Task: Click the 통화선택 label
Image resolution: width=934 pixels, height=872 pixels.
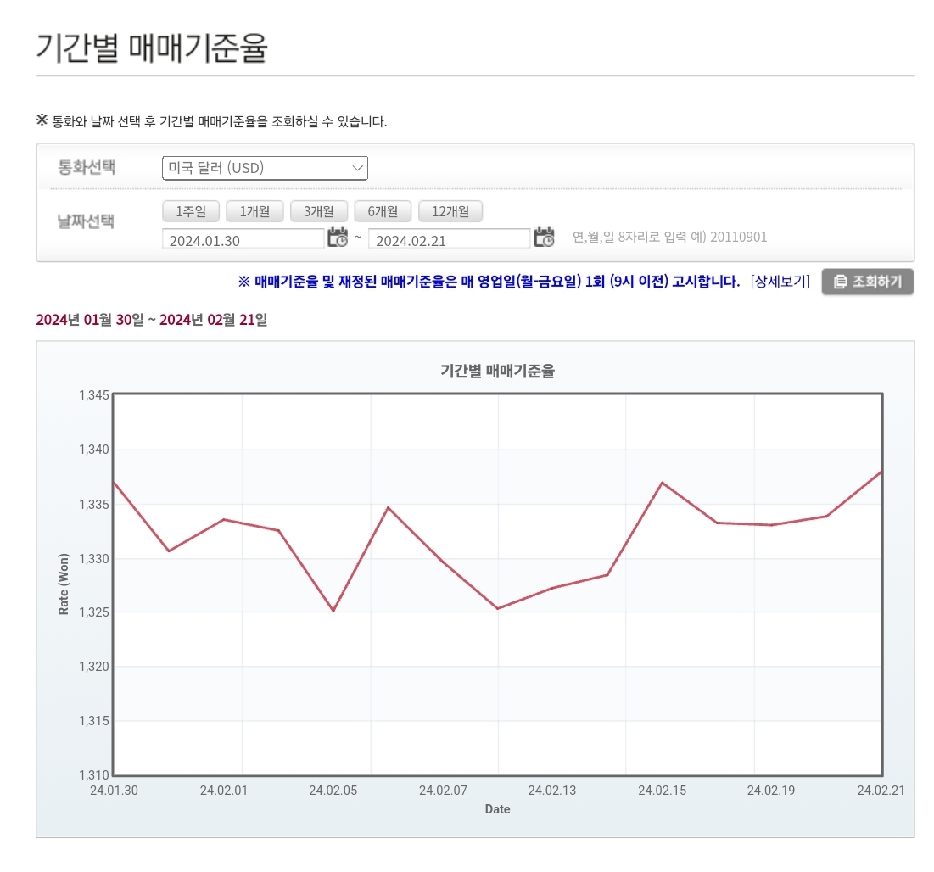Action: click(87, 167)
